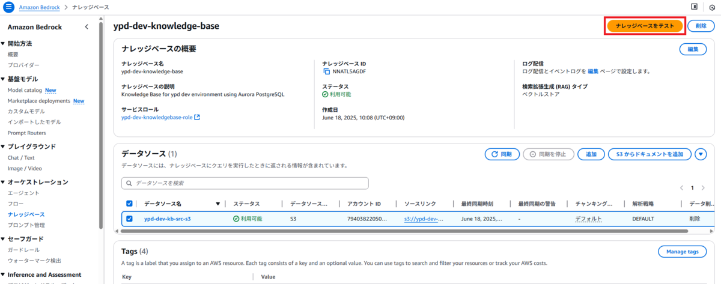The height and width of the screenshot is (284, 721).
Task: Click the green available status icon in table row
Action: coord(236,219)
